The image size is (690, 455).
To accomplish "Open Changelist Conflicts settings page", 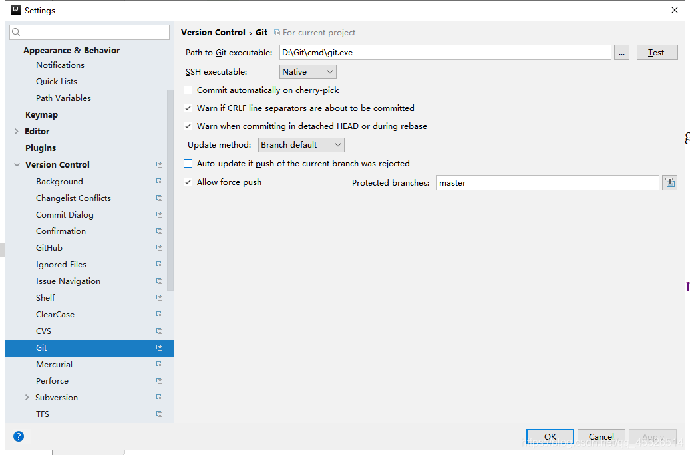I will tap(73, 198).
